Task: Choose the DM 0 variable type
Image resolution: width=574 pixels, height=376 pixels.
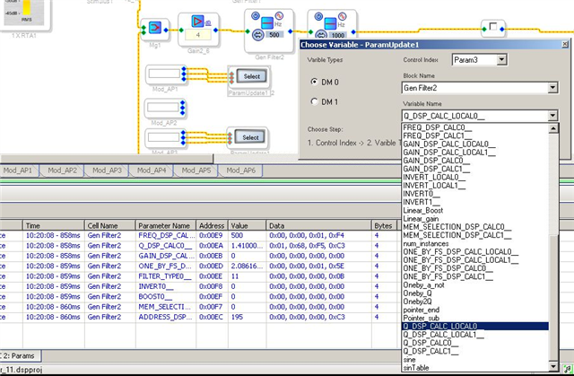Action: pyautogui.click(x=314, y=82)
